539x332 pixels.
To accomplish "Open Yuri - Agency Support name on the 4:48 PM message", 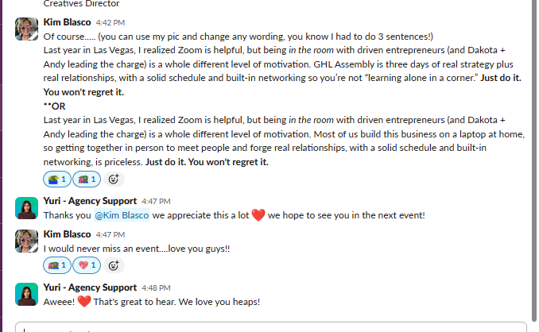I will (x=90, y=287).
